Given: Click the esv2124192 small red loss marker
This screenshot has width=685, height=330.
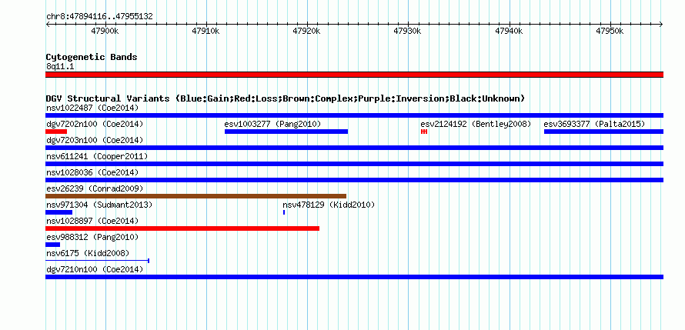Looking at the screenshot, I should pos(424,132).
